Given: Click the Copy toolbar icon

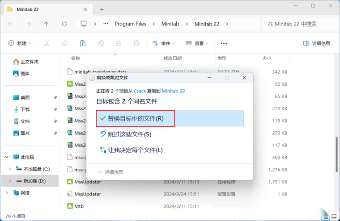Looking at the screenshot, I should [x=64, y=43].
